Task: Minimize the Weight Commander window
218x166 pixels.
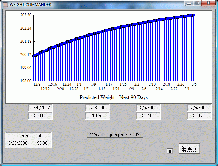Action: (190, 3)
